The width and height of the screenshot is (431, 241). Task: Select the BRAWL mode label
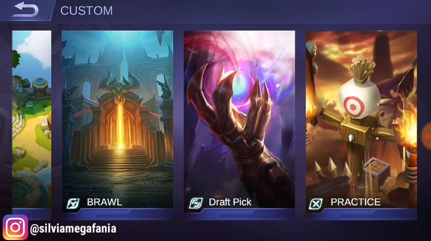[104, 202]
